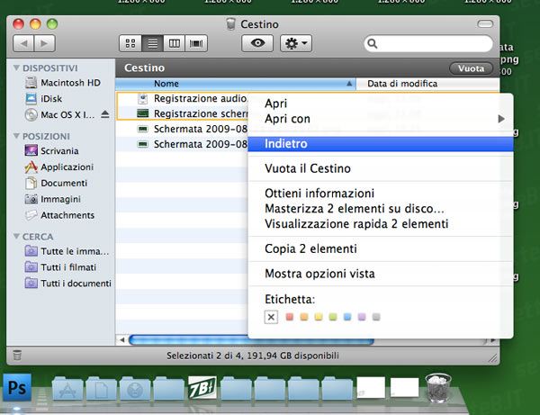
Task: Select the Mac OS X install disc
Action: click(60, 114)
